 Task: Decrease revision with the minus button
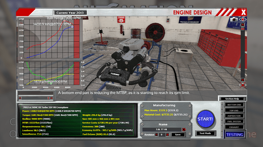pos(157,134)
